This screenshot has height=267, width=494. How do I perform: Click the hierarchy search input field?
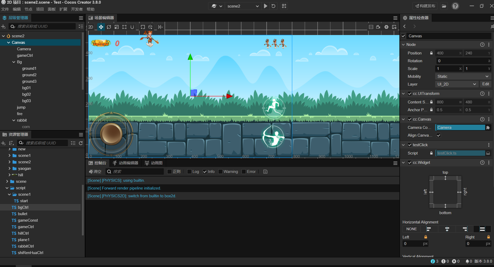pos(43,26)
